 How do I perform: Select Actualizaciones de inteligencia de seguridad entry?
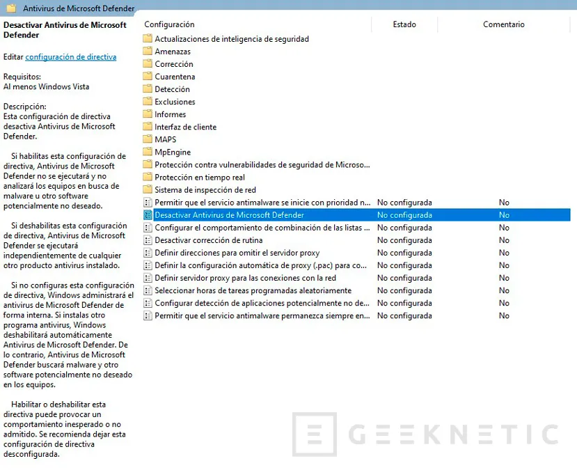point(232,39)
